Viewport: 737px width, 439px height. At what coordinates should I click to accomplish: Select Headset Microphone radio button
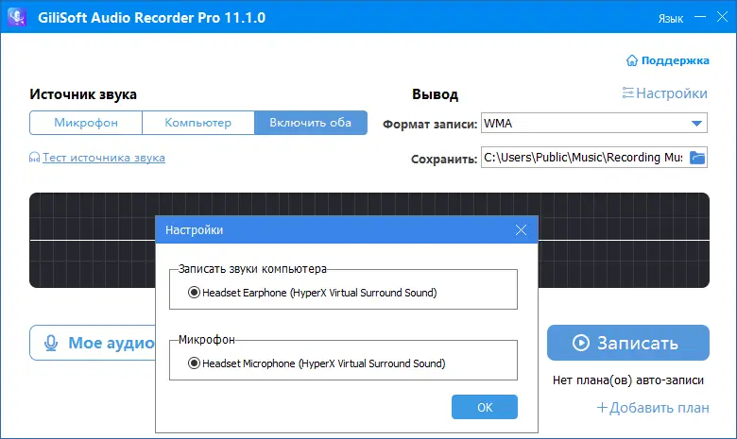point(194,363)
